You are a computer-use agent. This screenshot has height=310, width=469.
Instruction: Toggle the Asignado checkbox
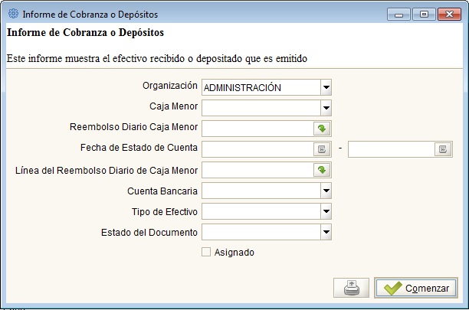[x=206, y=252]
